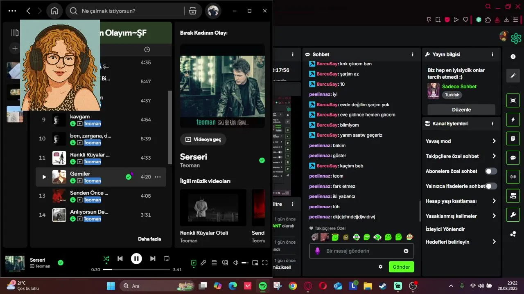Open the Renkli Rüyalar Oteli video thumbnail
Image resolution: width=524 pixels, height=294 pixels.
coord(213,207)
